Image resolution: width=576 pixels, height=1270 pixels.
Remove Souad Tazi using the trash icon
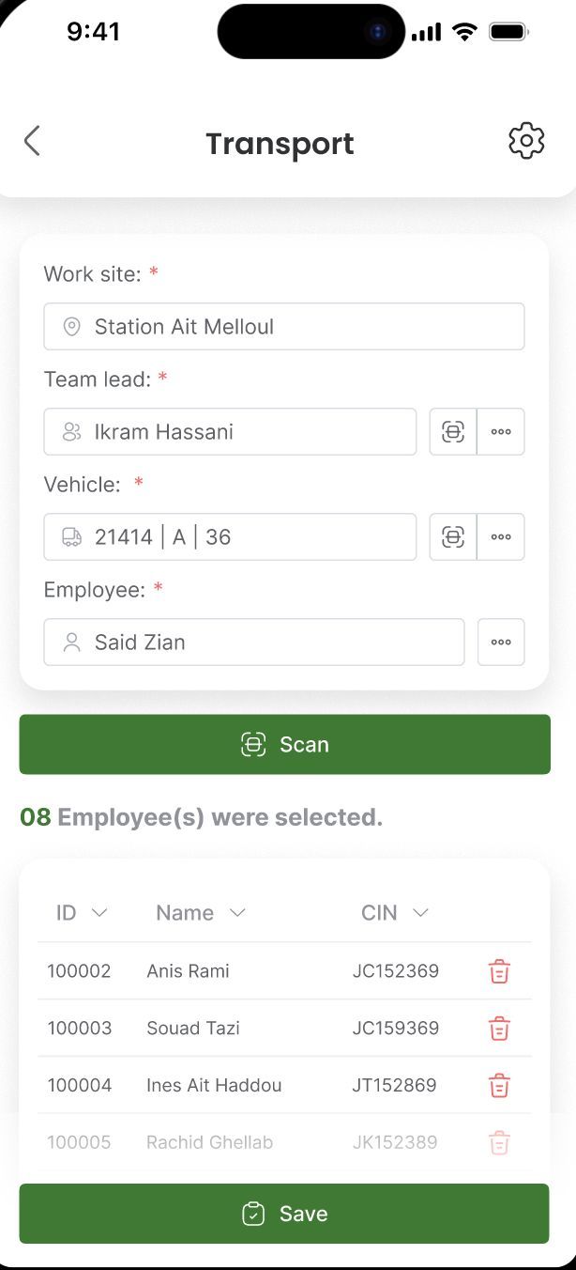[x=499, y=1029]
